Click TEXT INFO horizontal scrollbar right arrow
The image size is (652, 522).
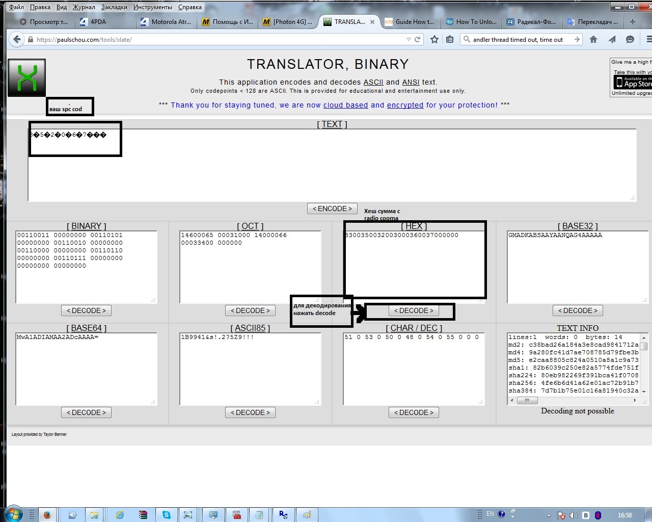635,401
